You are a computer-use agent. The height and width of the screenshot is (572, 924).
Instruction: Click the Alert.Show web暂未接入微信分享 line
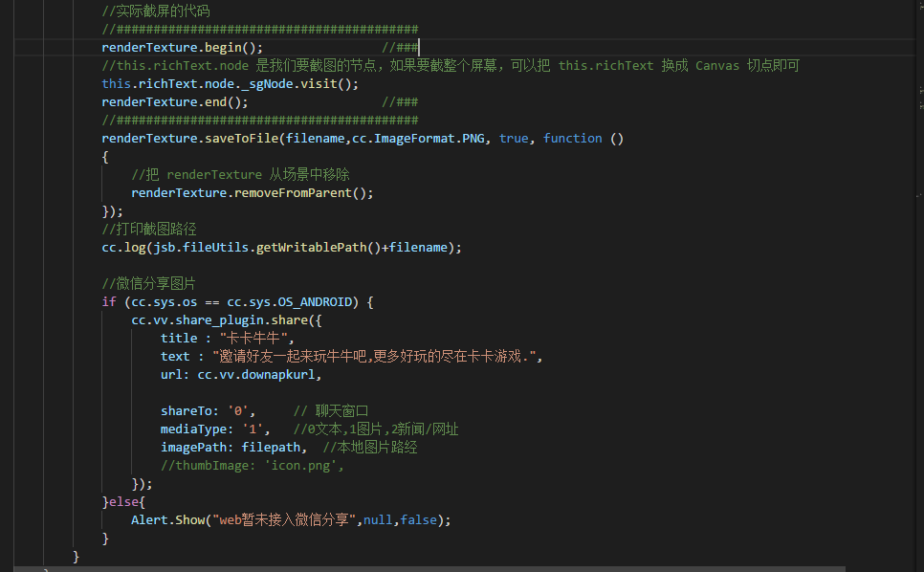pyautogui.click(x=291, y=520)
